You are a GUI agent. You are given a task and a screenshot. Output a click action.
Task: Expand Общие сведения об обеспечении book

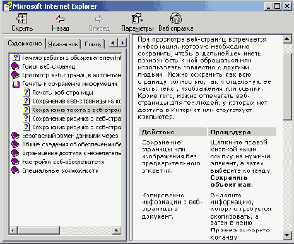click(x=72, y=144)
